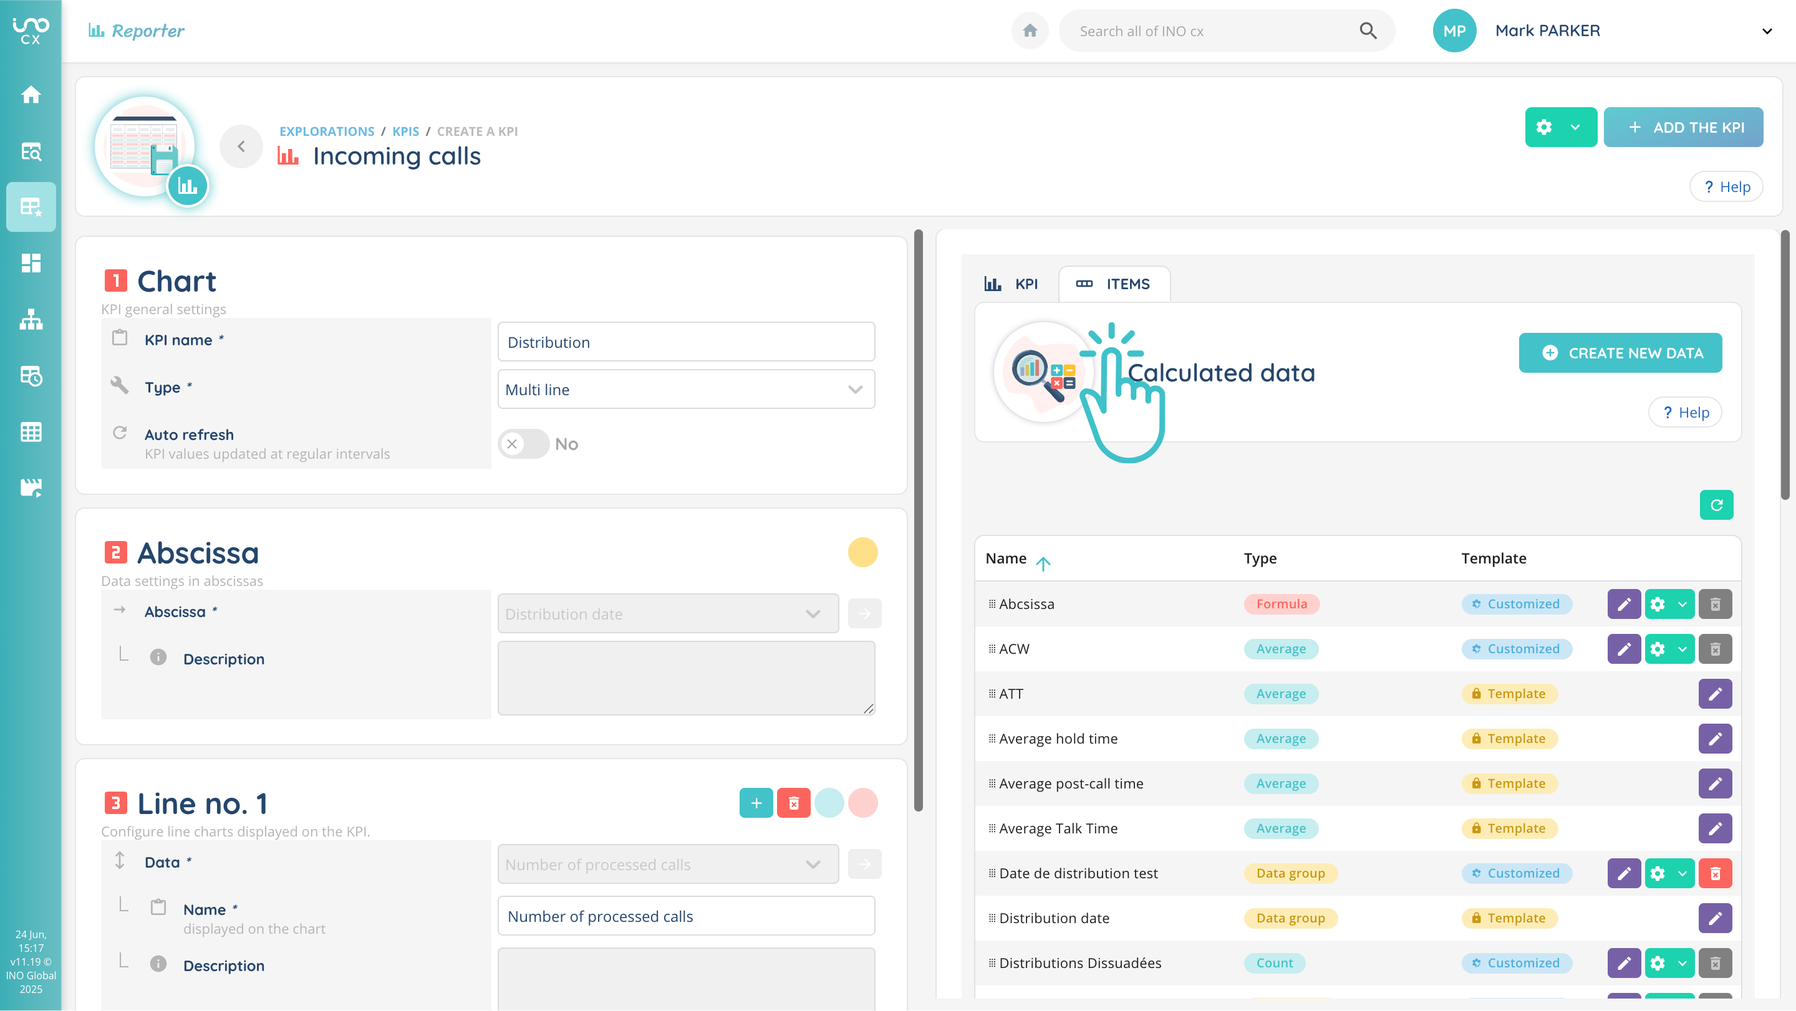Click the KPI name input field
1796x1011 pixels.
(x=686, y=342)
